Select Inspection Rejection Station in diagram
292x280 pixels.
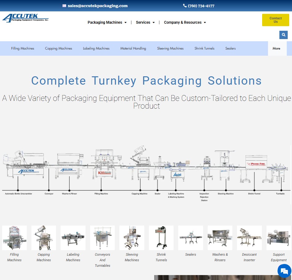(204, 197)
